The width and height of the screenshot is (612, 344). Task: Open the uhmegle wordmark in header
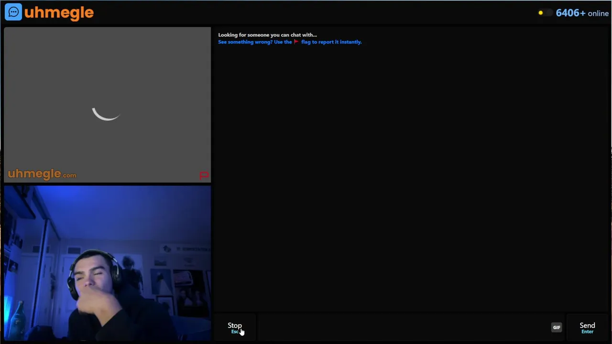click(59, 12)
